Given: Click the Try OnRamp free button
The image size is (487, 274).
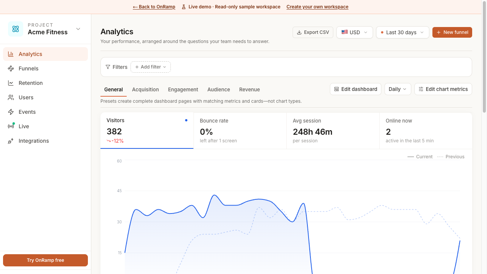Looking at the screenshot, I should pyautogui.click(x=45, y=260).
